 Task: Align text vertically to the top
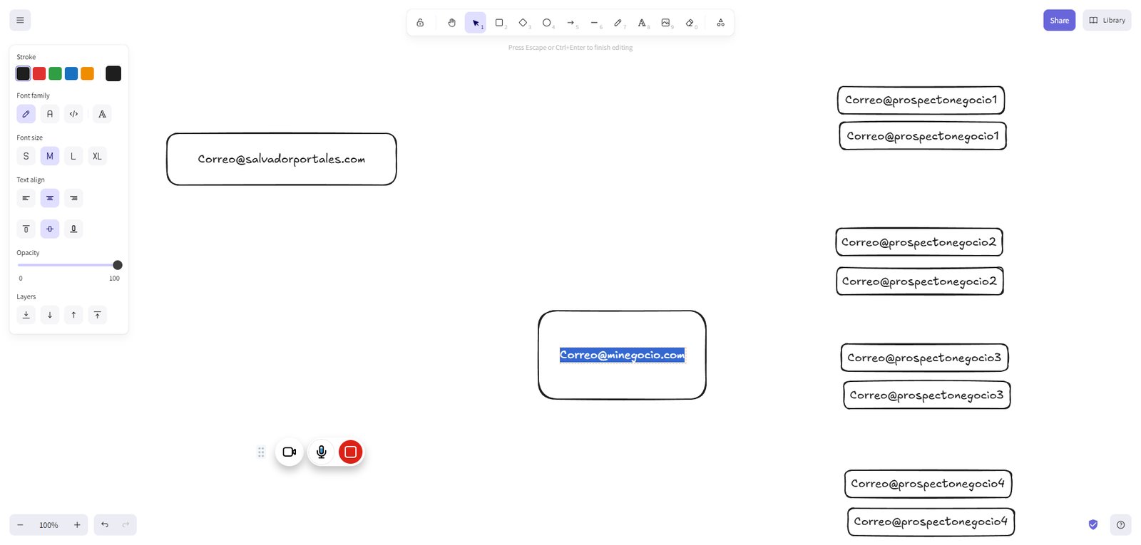click(x=26, y=229)
